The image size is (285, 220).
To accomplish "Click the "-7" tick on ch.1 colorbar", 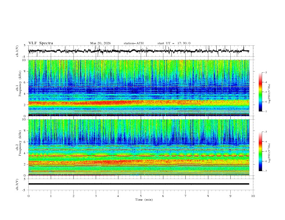I will click(x=266, y=111).
